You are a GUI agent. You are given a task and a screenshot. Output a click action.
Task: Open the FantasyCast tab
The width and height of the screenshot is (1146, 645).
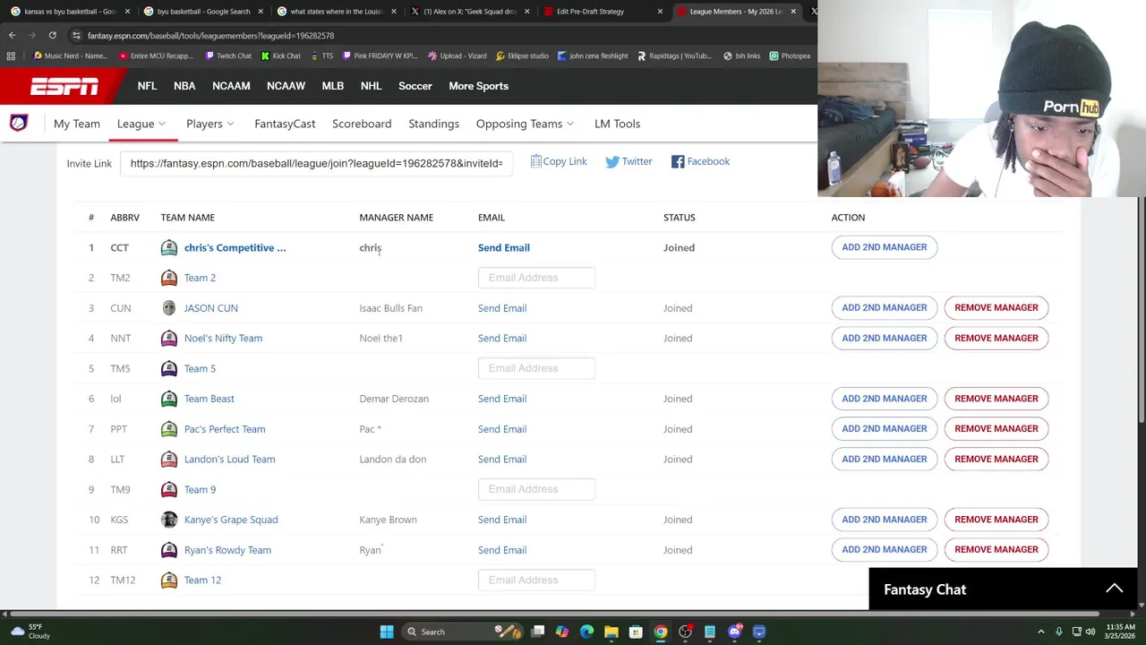(x=285, y=124)
